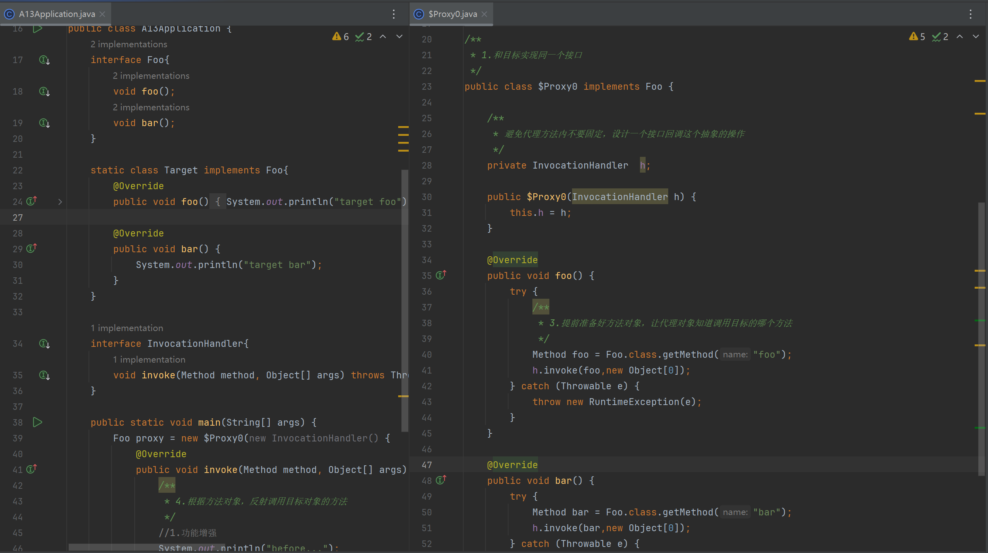
Task: Switch to the A13Application.java tab
Action: tap(56, 14)
